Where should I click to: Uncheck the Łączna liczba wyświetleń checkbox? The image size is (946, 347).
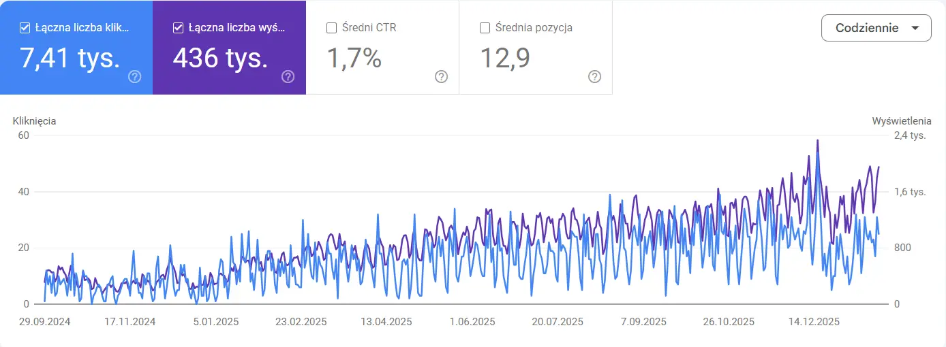[179, 28]
